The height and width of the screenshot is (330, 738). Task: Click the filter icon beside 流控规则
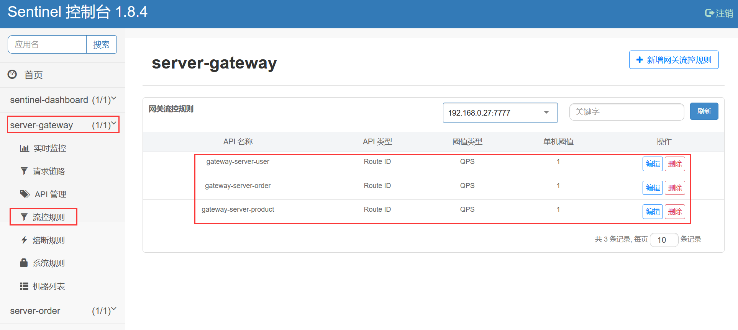click(24, 217)
